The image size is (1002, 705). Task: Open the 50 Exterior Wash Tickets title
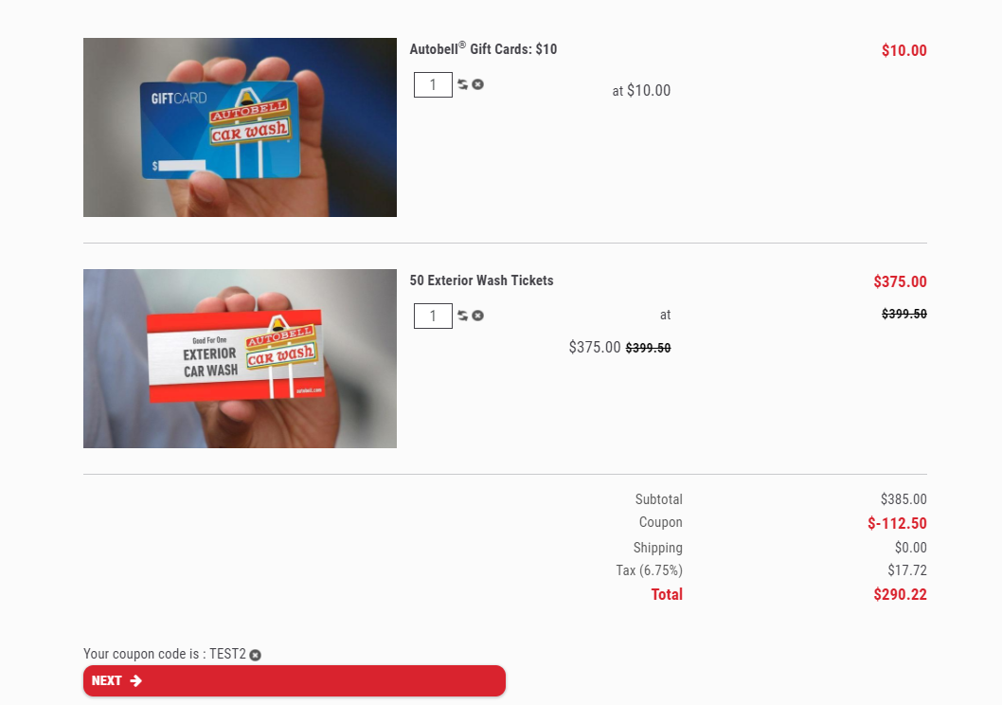coord(481,280)
